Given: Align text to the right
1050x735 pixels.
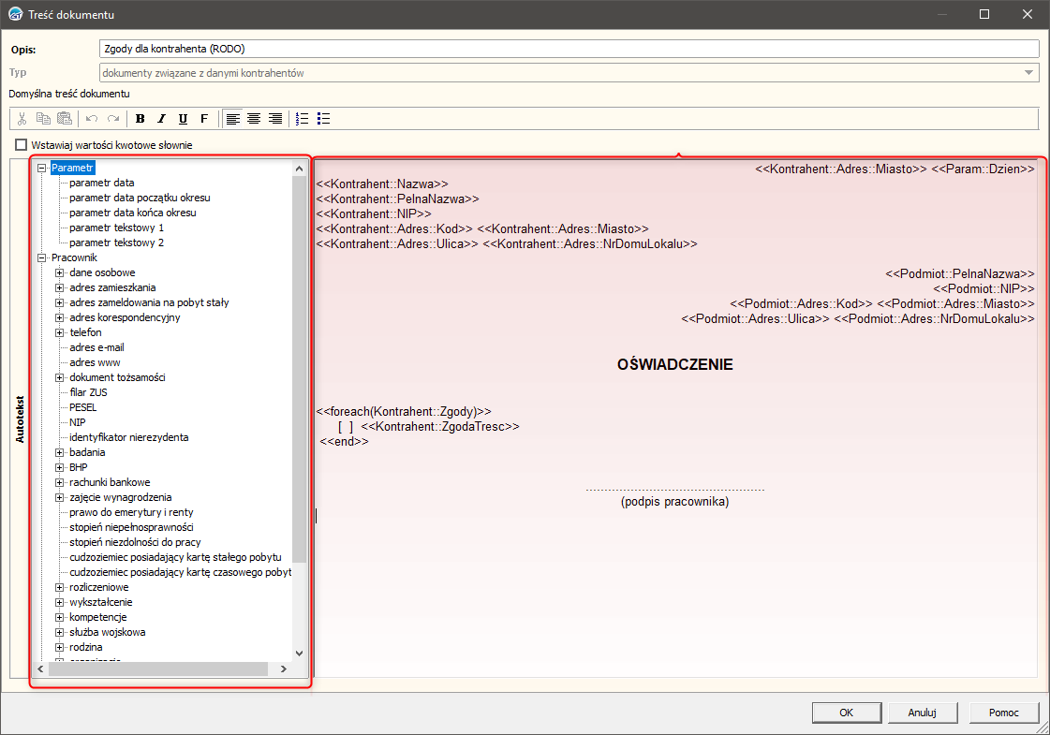Looking at the screenshot, I should [x=275, y=119].
